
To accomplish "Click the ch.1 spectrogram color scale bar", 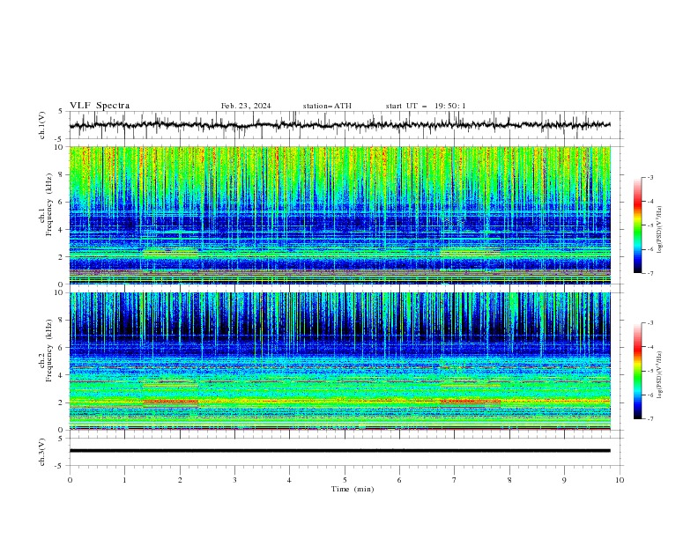I will click(x=637, y=225).
